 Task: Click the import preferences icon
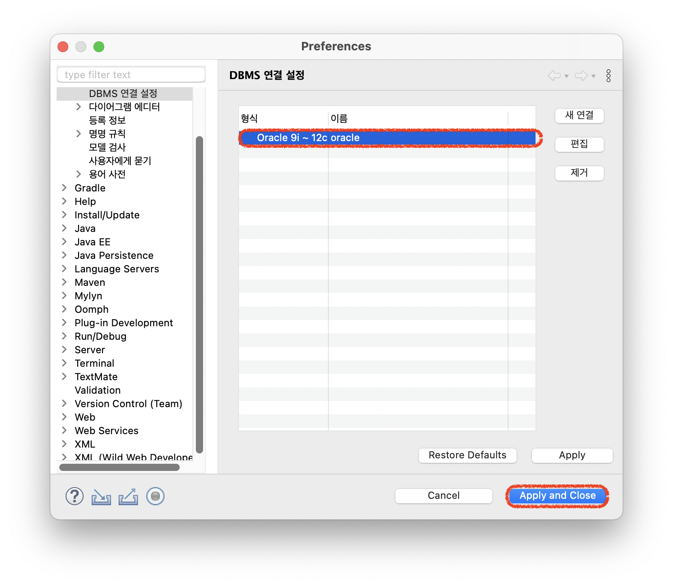101,497
